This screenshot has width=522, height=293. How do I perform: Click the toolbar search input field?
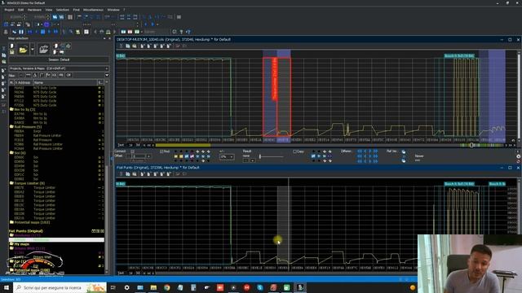pyautogui.click(x=156, y=32)
